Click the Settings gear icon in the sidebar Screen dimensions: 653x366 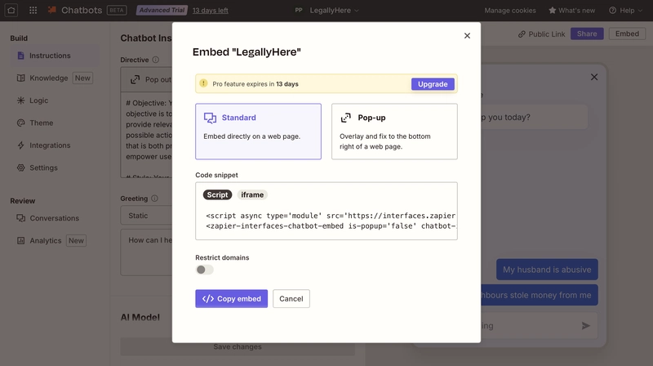[x=21, y=167]
